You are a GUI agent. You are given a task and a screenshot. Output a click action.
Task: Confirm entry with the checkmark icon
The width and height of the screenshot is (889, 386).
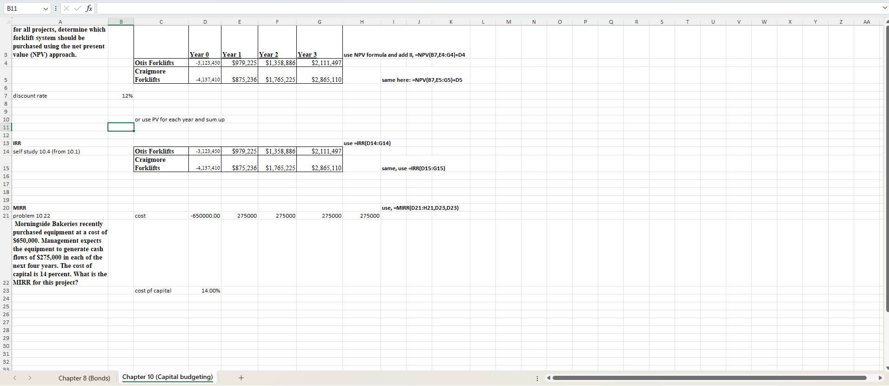pos(77,8)
